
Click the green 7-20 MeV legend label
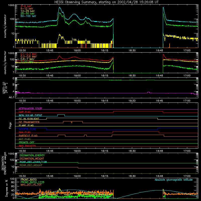coord(27,62)
